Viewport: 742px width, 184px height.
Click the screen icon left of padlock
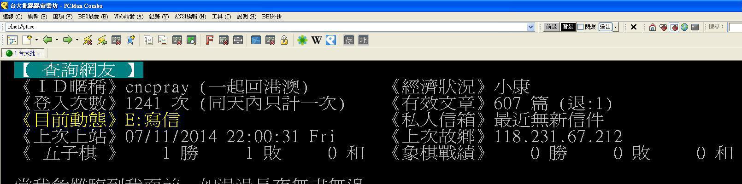[x=270, y=40]
